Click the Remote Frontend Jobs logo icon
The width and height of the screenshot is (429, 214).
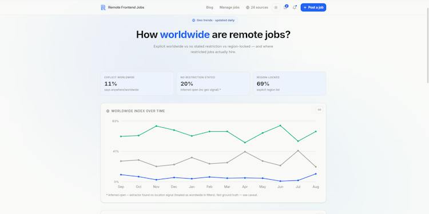point(103,7)
